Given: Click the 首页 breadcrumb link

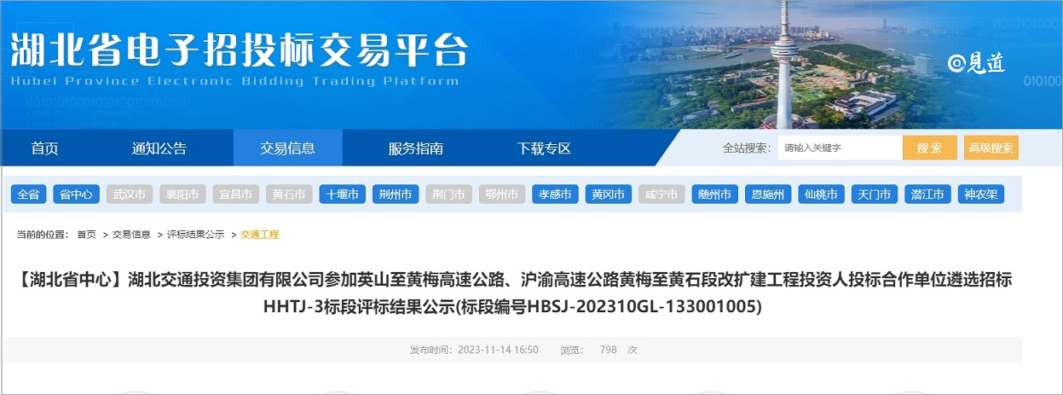Looking at the screenshot, I should [86, 235].
